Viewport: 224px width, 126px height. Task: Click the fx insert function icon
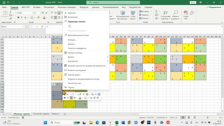click(x=42, y=27)
